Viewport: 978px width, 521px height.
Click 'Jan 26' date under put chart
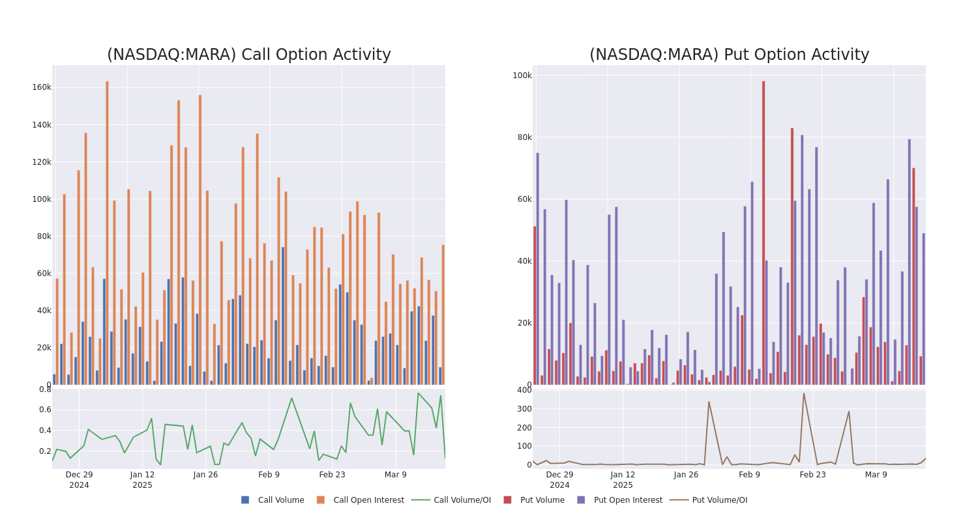click(x=686, y=475)
